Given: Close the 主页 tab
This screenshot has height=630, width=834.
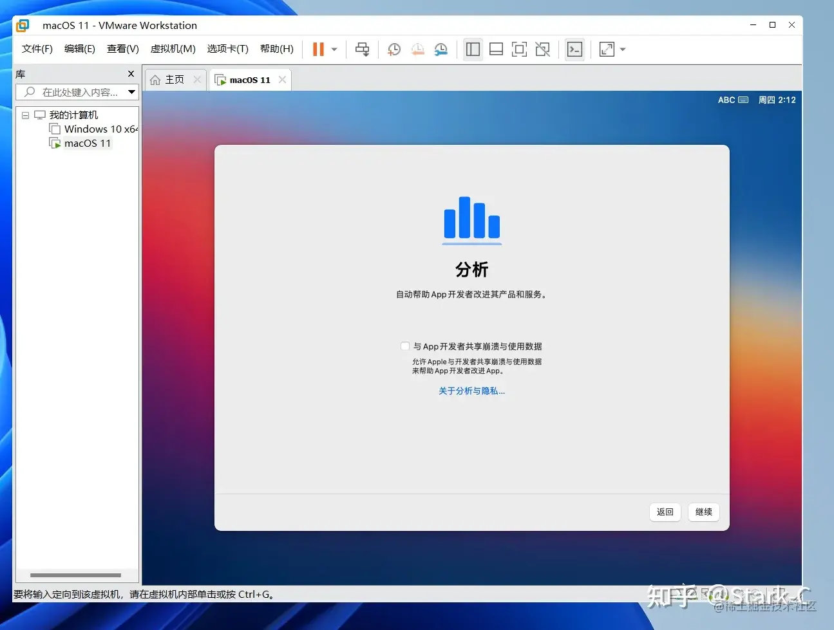Looking at the screenshot, I should click(x=197, y=80).
